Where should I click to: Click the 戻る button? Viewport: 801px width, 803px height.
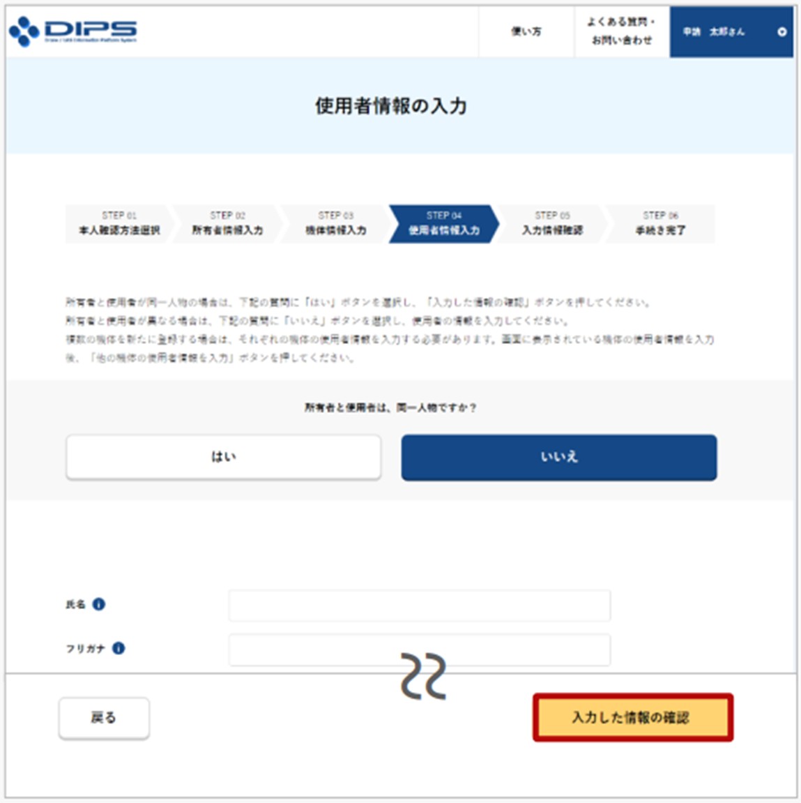tap(104, 718)
